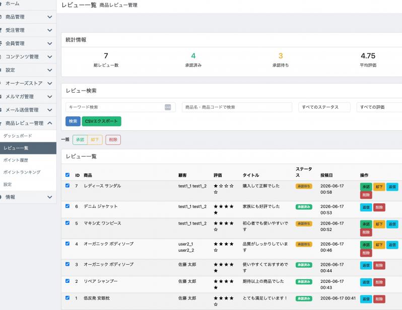Open ダッシュボード under review management
The width and height of the screenshot is (402, 310).
[18, 136]
